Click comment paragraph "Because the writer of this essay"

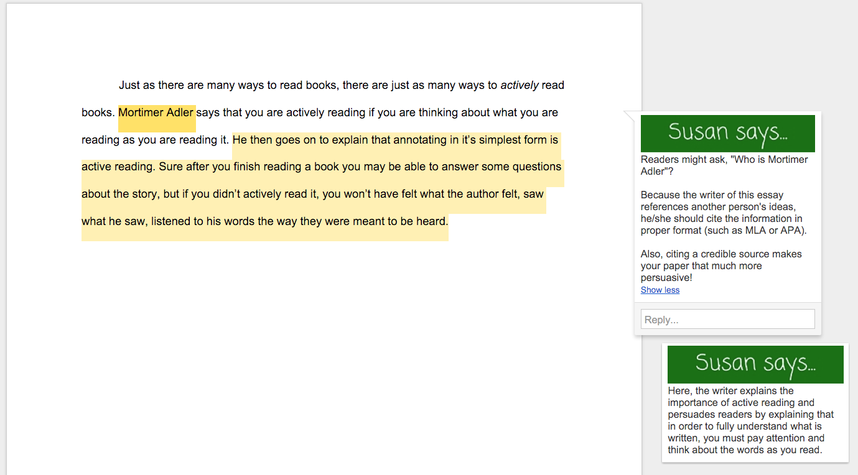click(712, 195)
